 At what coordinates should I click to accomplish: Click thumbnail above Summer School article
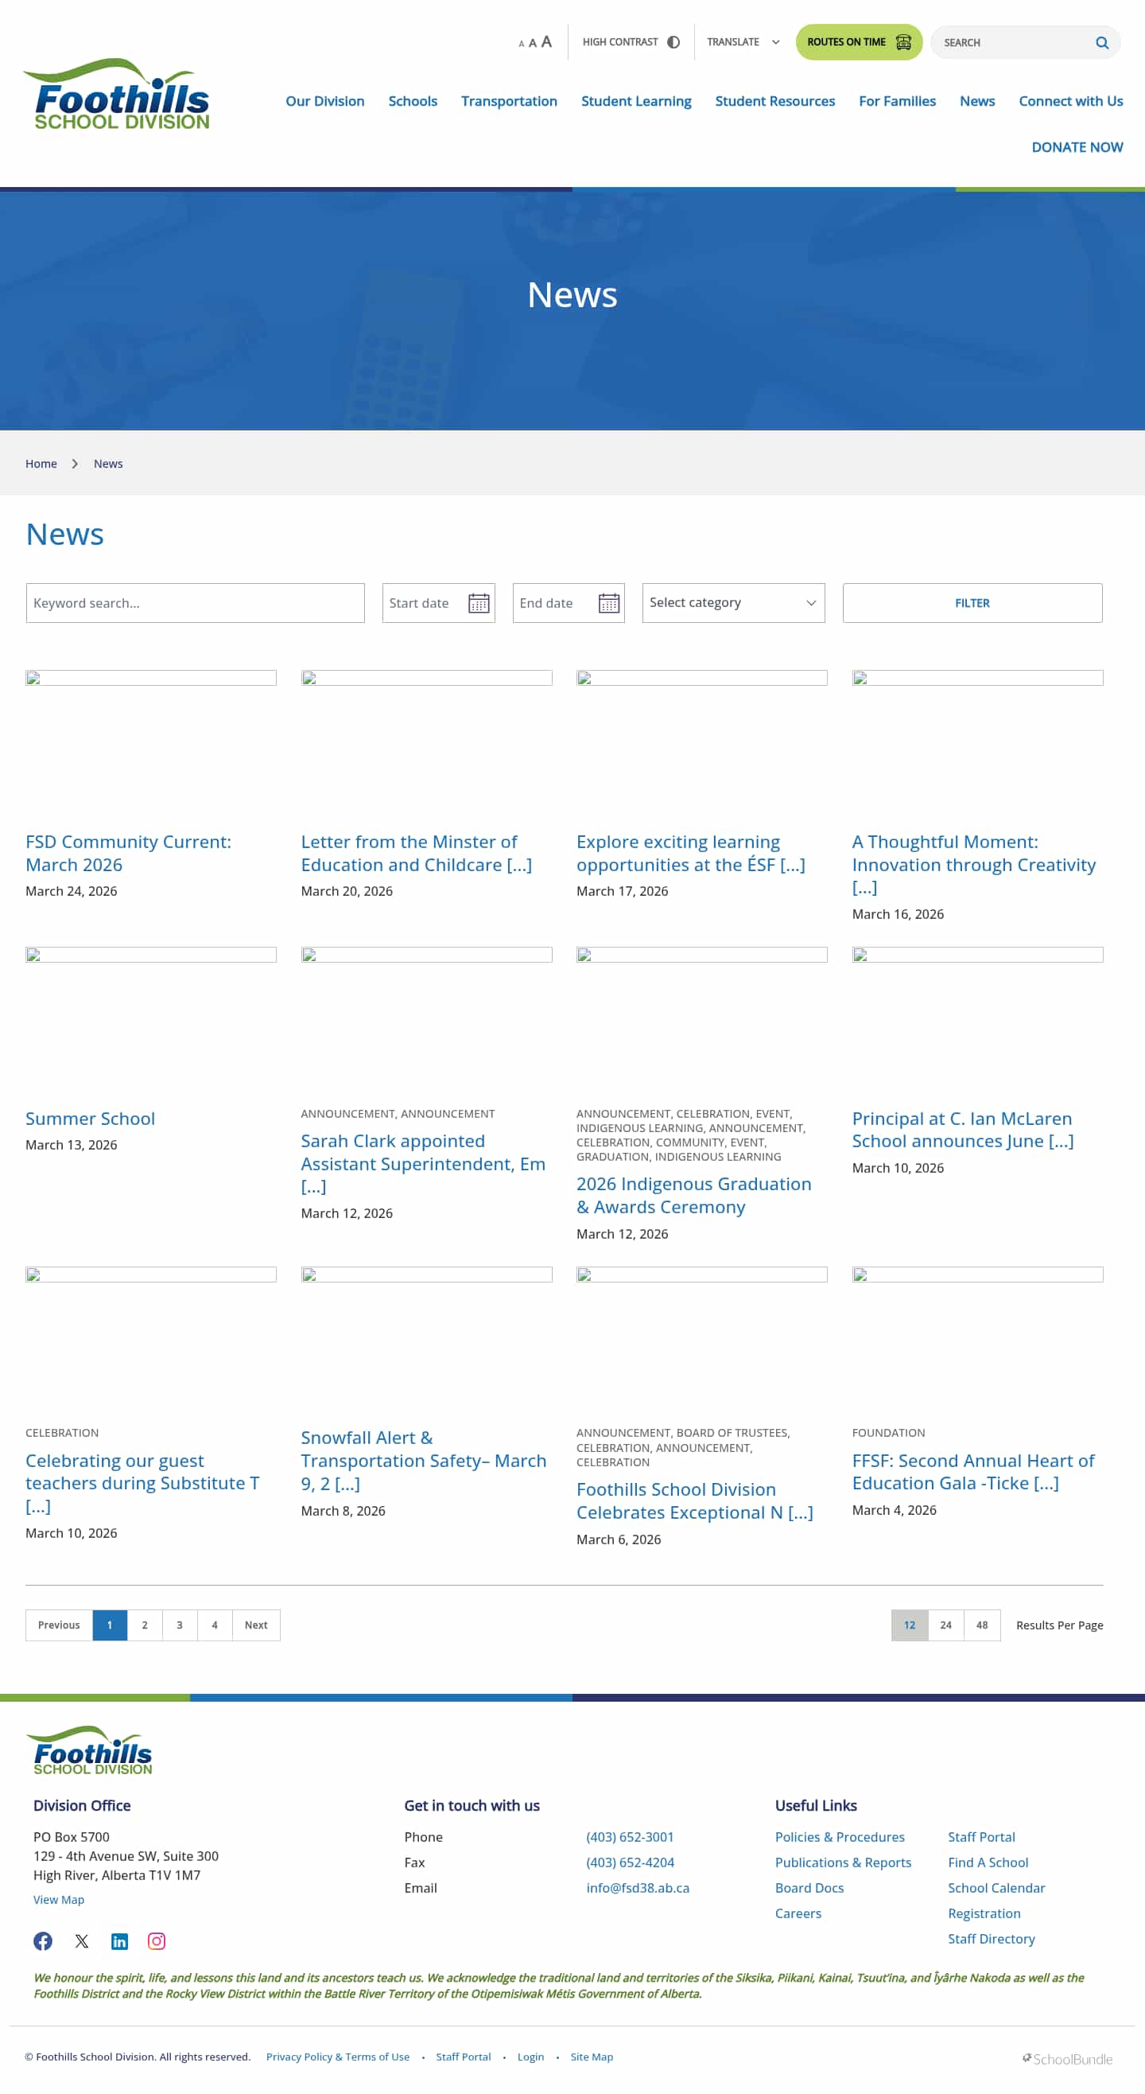(x=150, y=955)
